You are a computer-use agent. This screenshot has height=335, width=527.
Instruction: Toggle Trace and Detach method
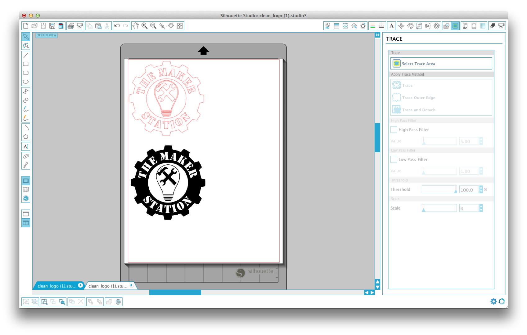(x=418, y=109)
